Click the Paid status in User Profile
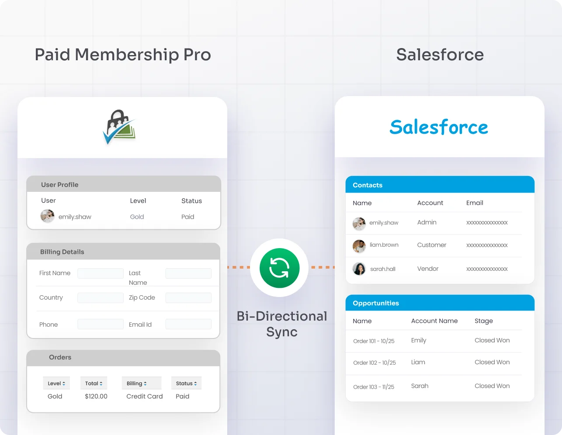This screenshot has height=435, width=562. [188, 217]
